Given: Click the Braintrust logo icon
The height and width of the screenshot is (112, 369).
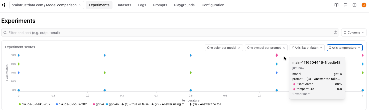Looking at the screenshot, I should click(4, 5).
